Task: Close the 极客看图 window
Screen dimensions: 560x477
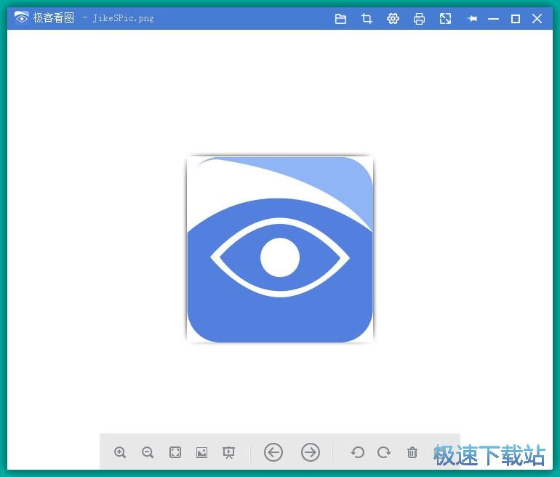Action: (537, 19)
